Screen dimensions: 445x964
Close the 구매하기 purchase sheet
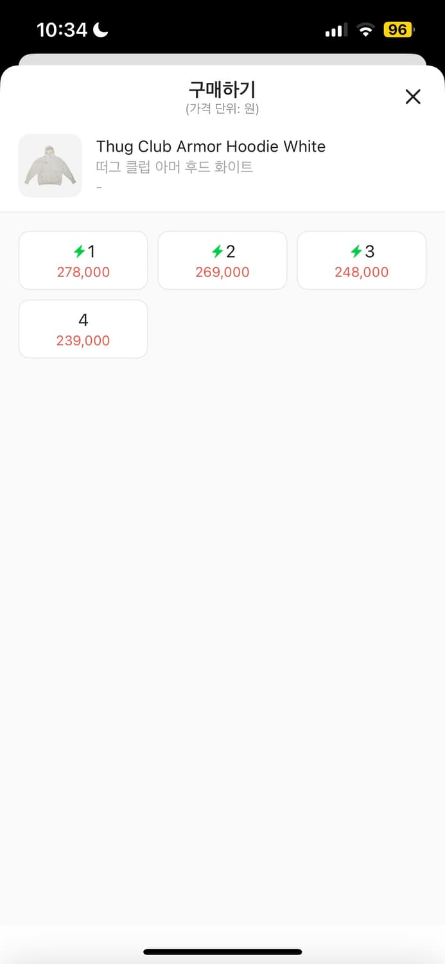click(413, 97)
